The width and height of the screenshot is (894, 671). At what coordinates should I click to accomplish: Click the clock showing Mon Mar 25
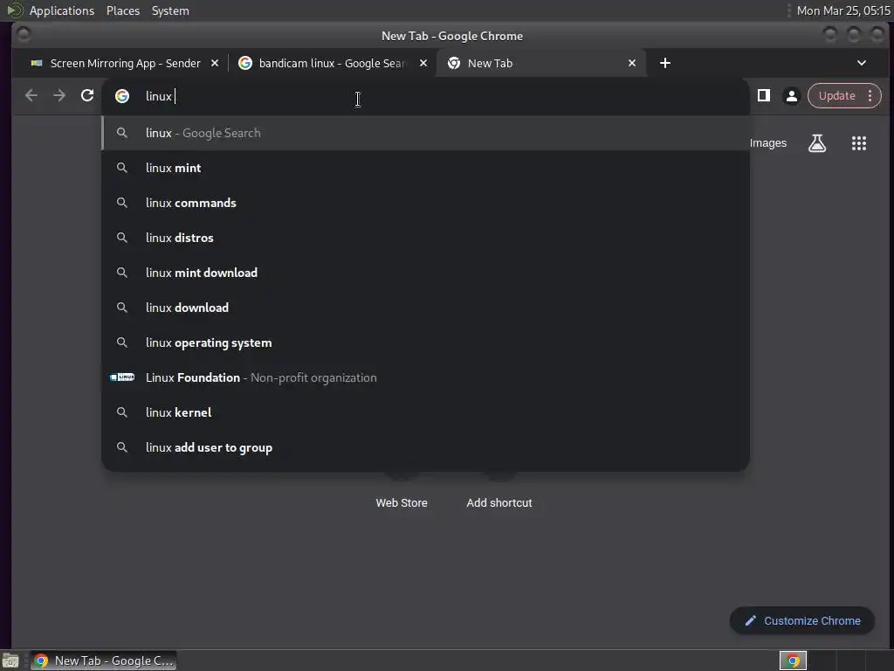point(843,10)
